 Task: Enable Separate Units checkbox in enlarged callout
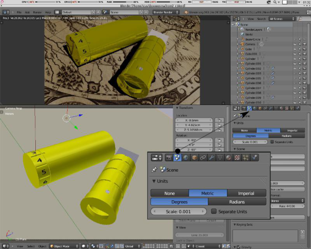[x=214, y=211]
